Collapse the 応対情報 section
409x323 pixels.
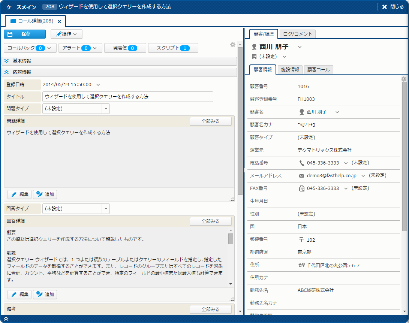6,72
